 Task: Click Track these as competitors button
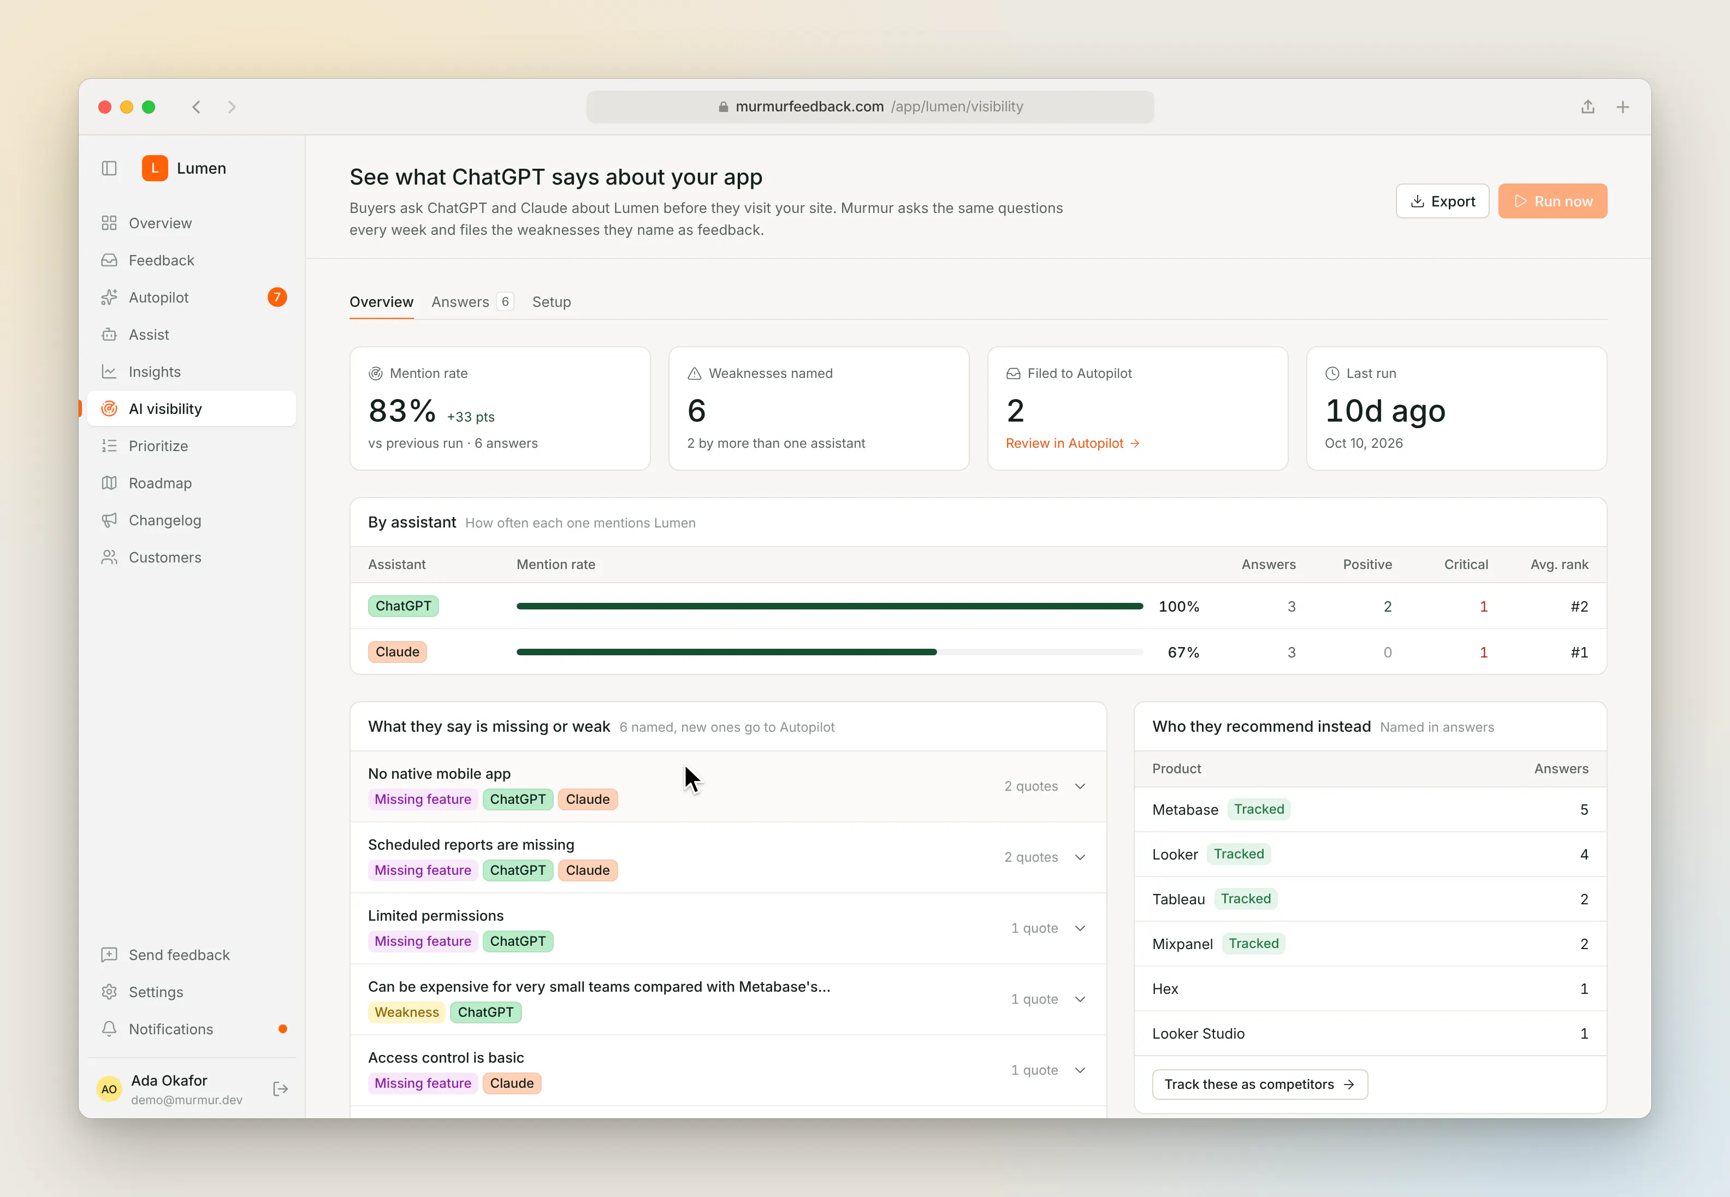point(1260,1084)
